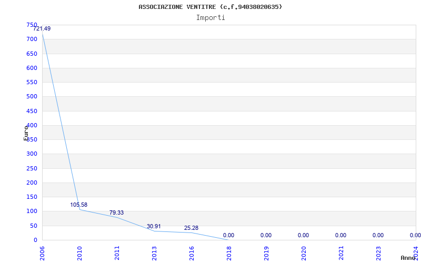Select year 2020 on the axis
421x263 pixels.
click(x=304, y=254)
